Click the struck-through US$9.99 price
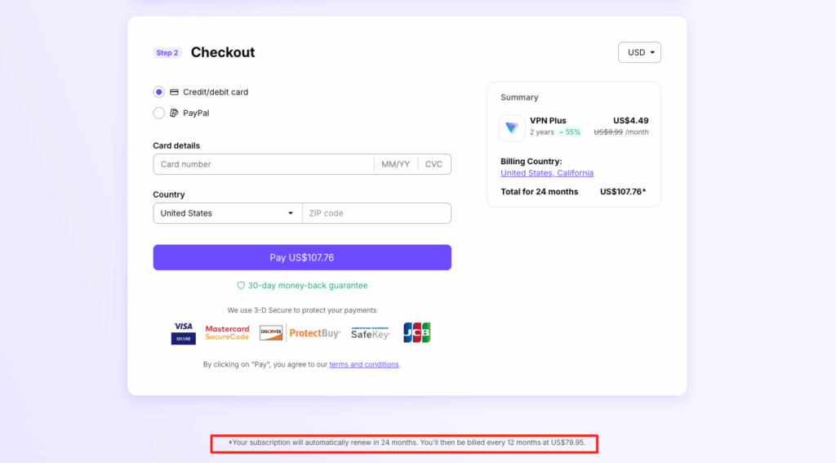Viewport: 836px width, 463px height. coord(608,132)
